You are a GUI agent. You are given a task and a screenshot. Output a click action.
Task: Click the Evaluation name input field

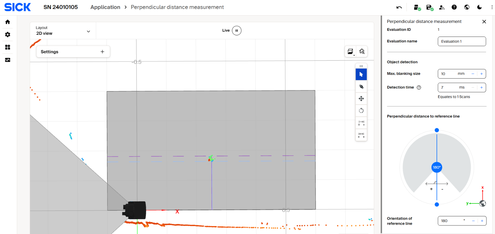pos(462,41)
